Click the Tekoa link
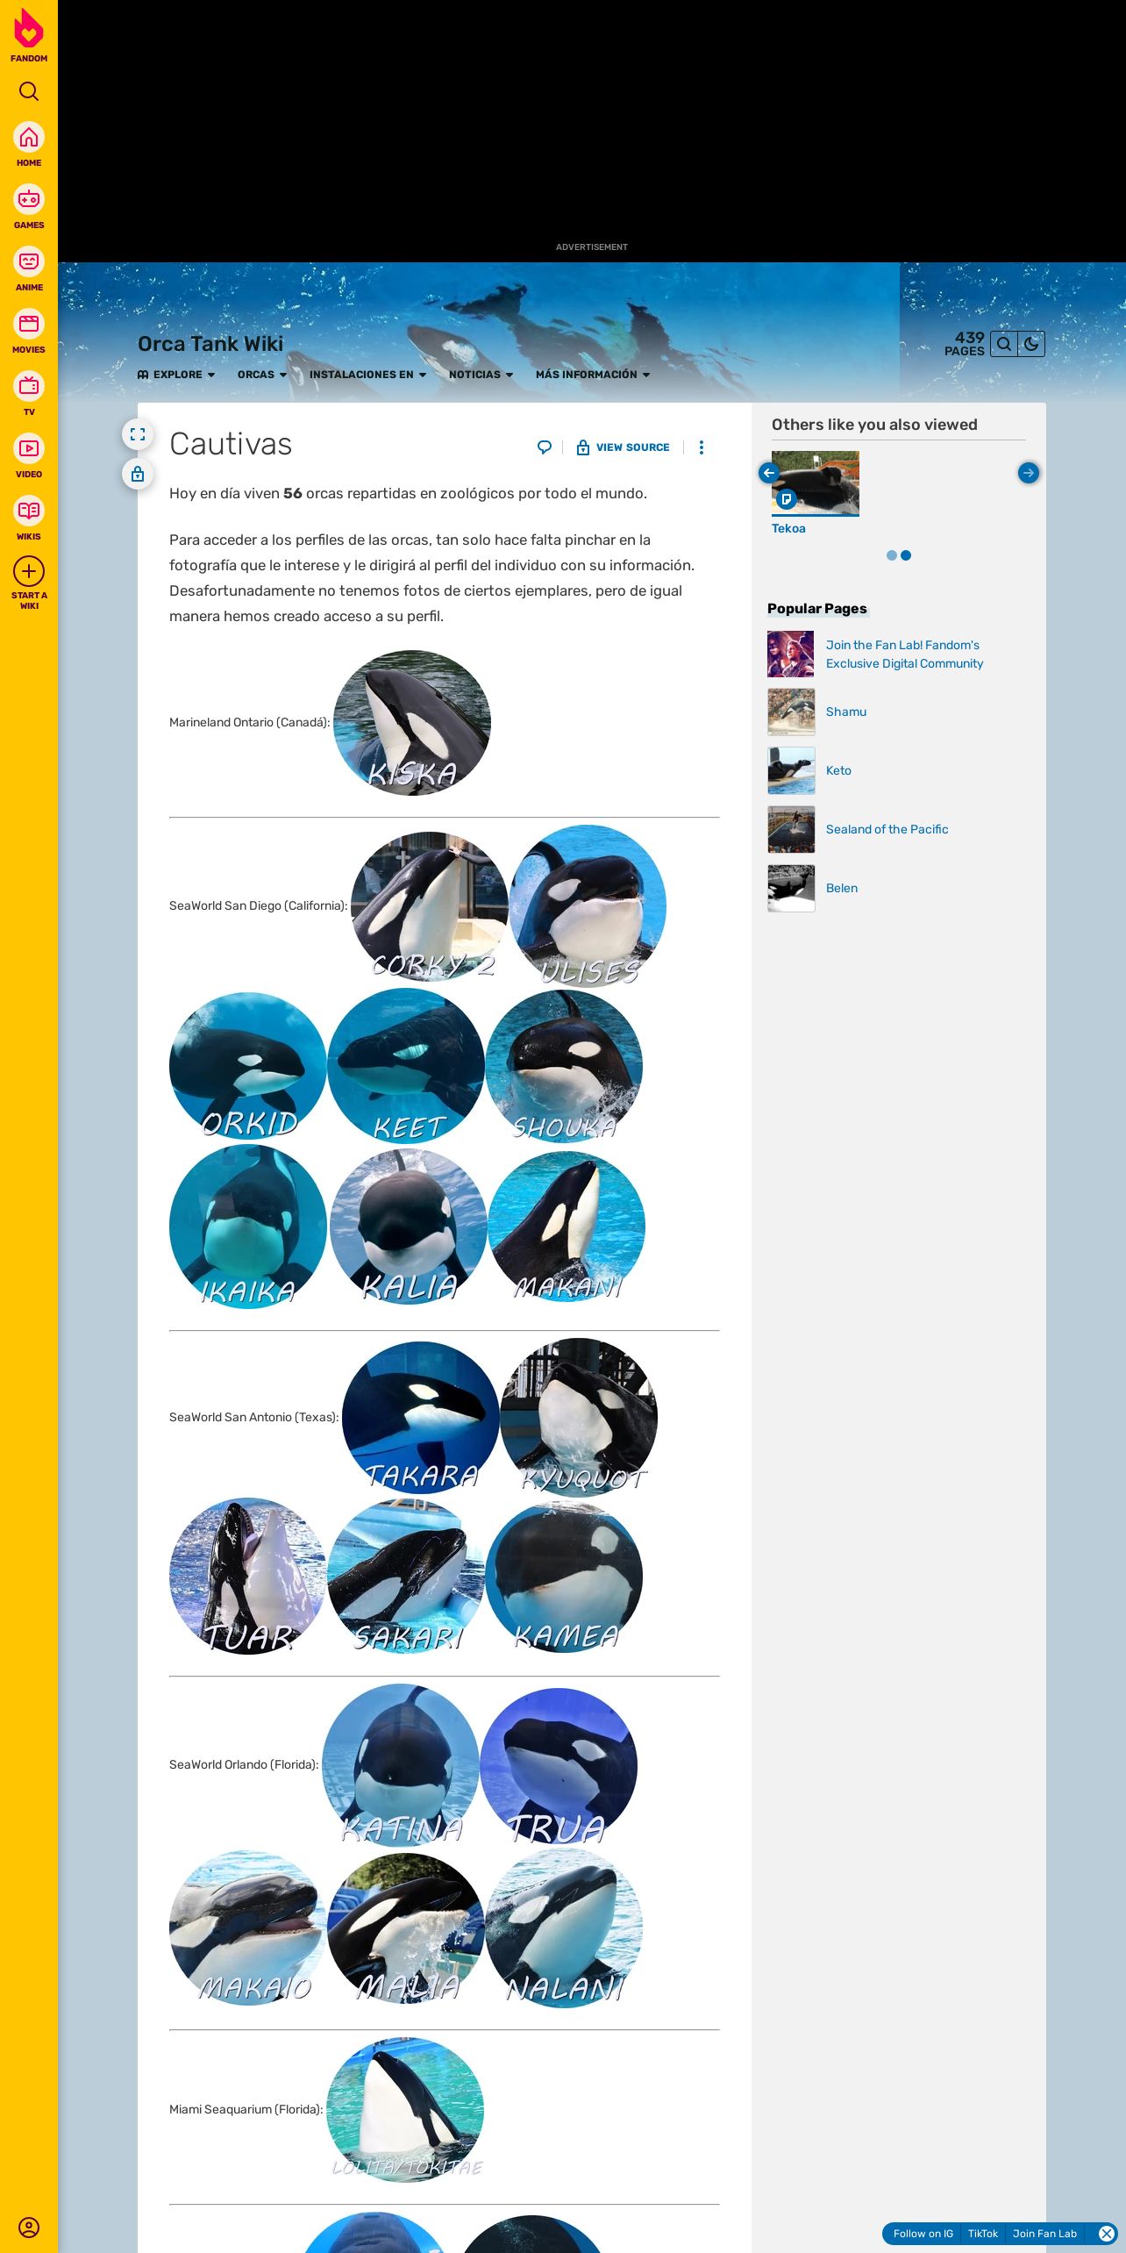This screenshot has width=1126, height=2253. pyautogui.click(x=788, y=528)
